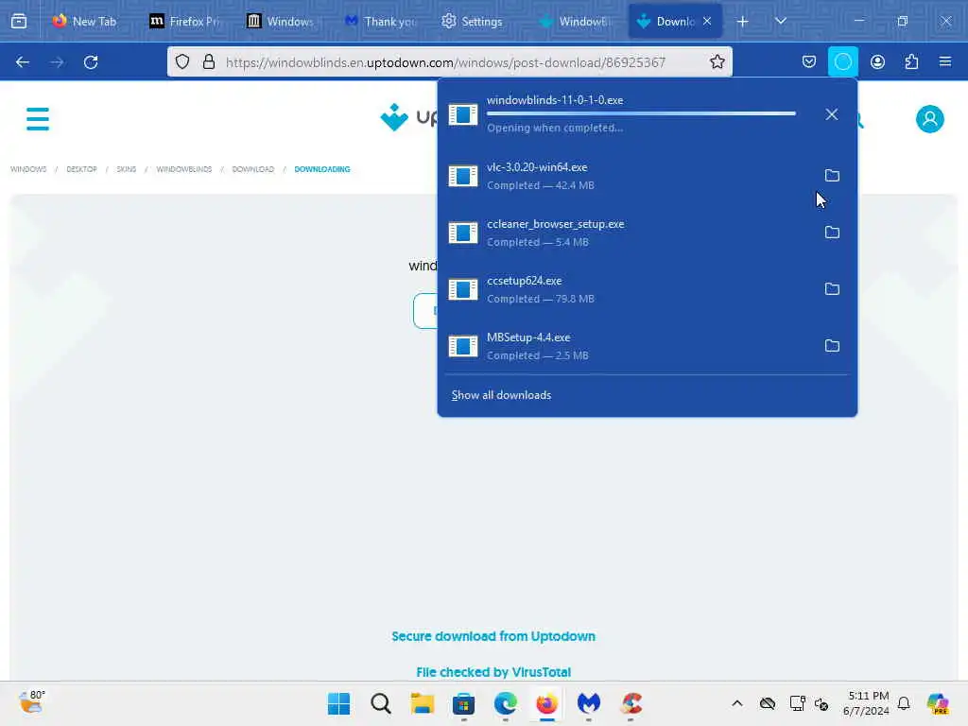968x726 pixels.
Task: Click Secure download from Uptodown text
Action: [493, 636]
